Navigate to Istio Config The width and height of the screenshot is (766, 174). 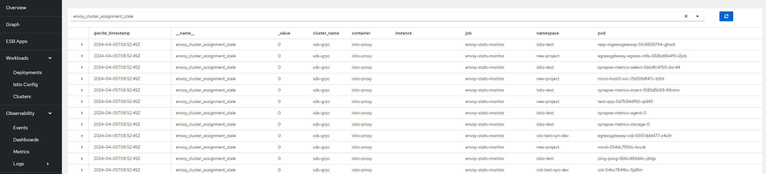pos(26,85)
